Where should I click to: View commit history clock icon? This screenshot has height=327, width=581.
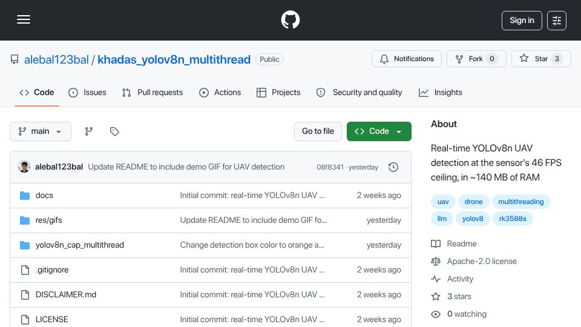tap(393, 167)
